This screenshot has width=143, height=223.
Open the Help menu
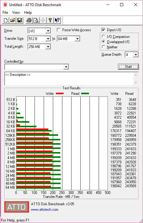pyautogui.click(x=28, y=13)
